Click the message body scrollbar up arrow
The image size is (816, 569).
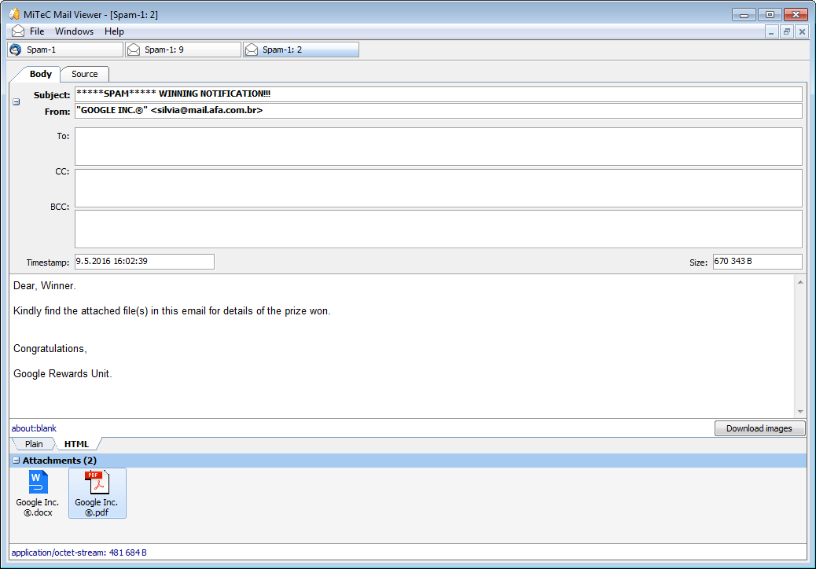pyautogui.click(x=800, y=282)
